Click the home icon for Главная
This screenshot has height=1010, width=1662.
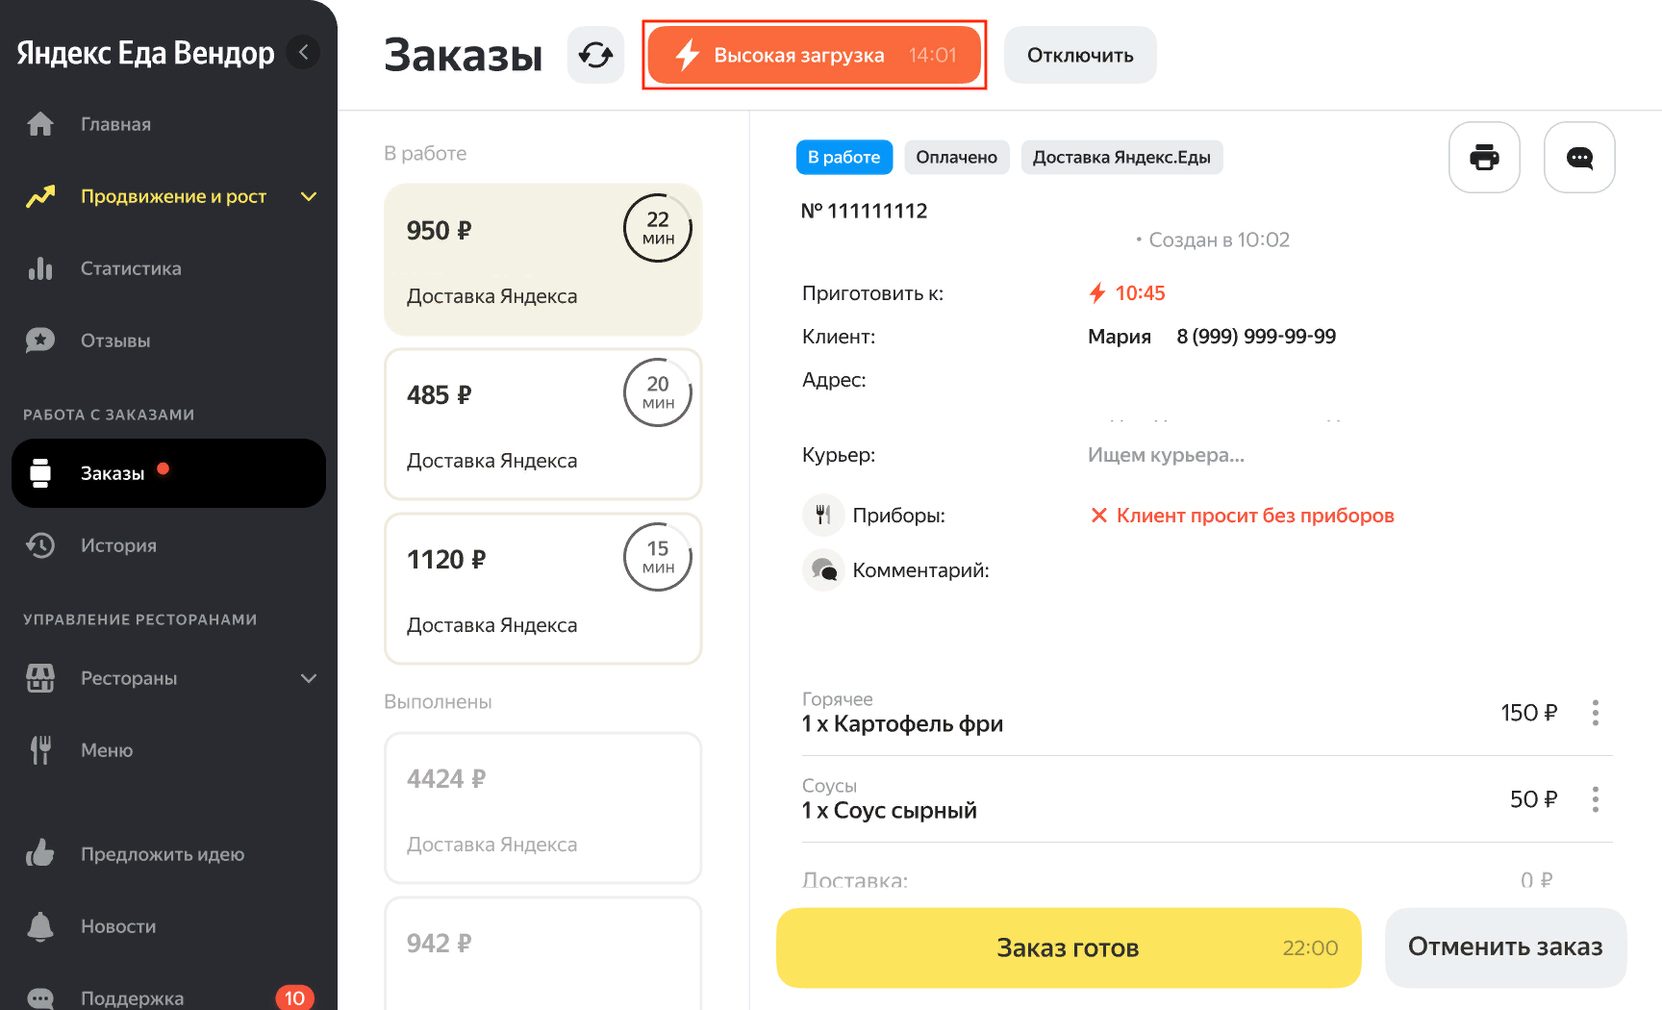click(40, 124)
